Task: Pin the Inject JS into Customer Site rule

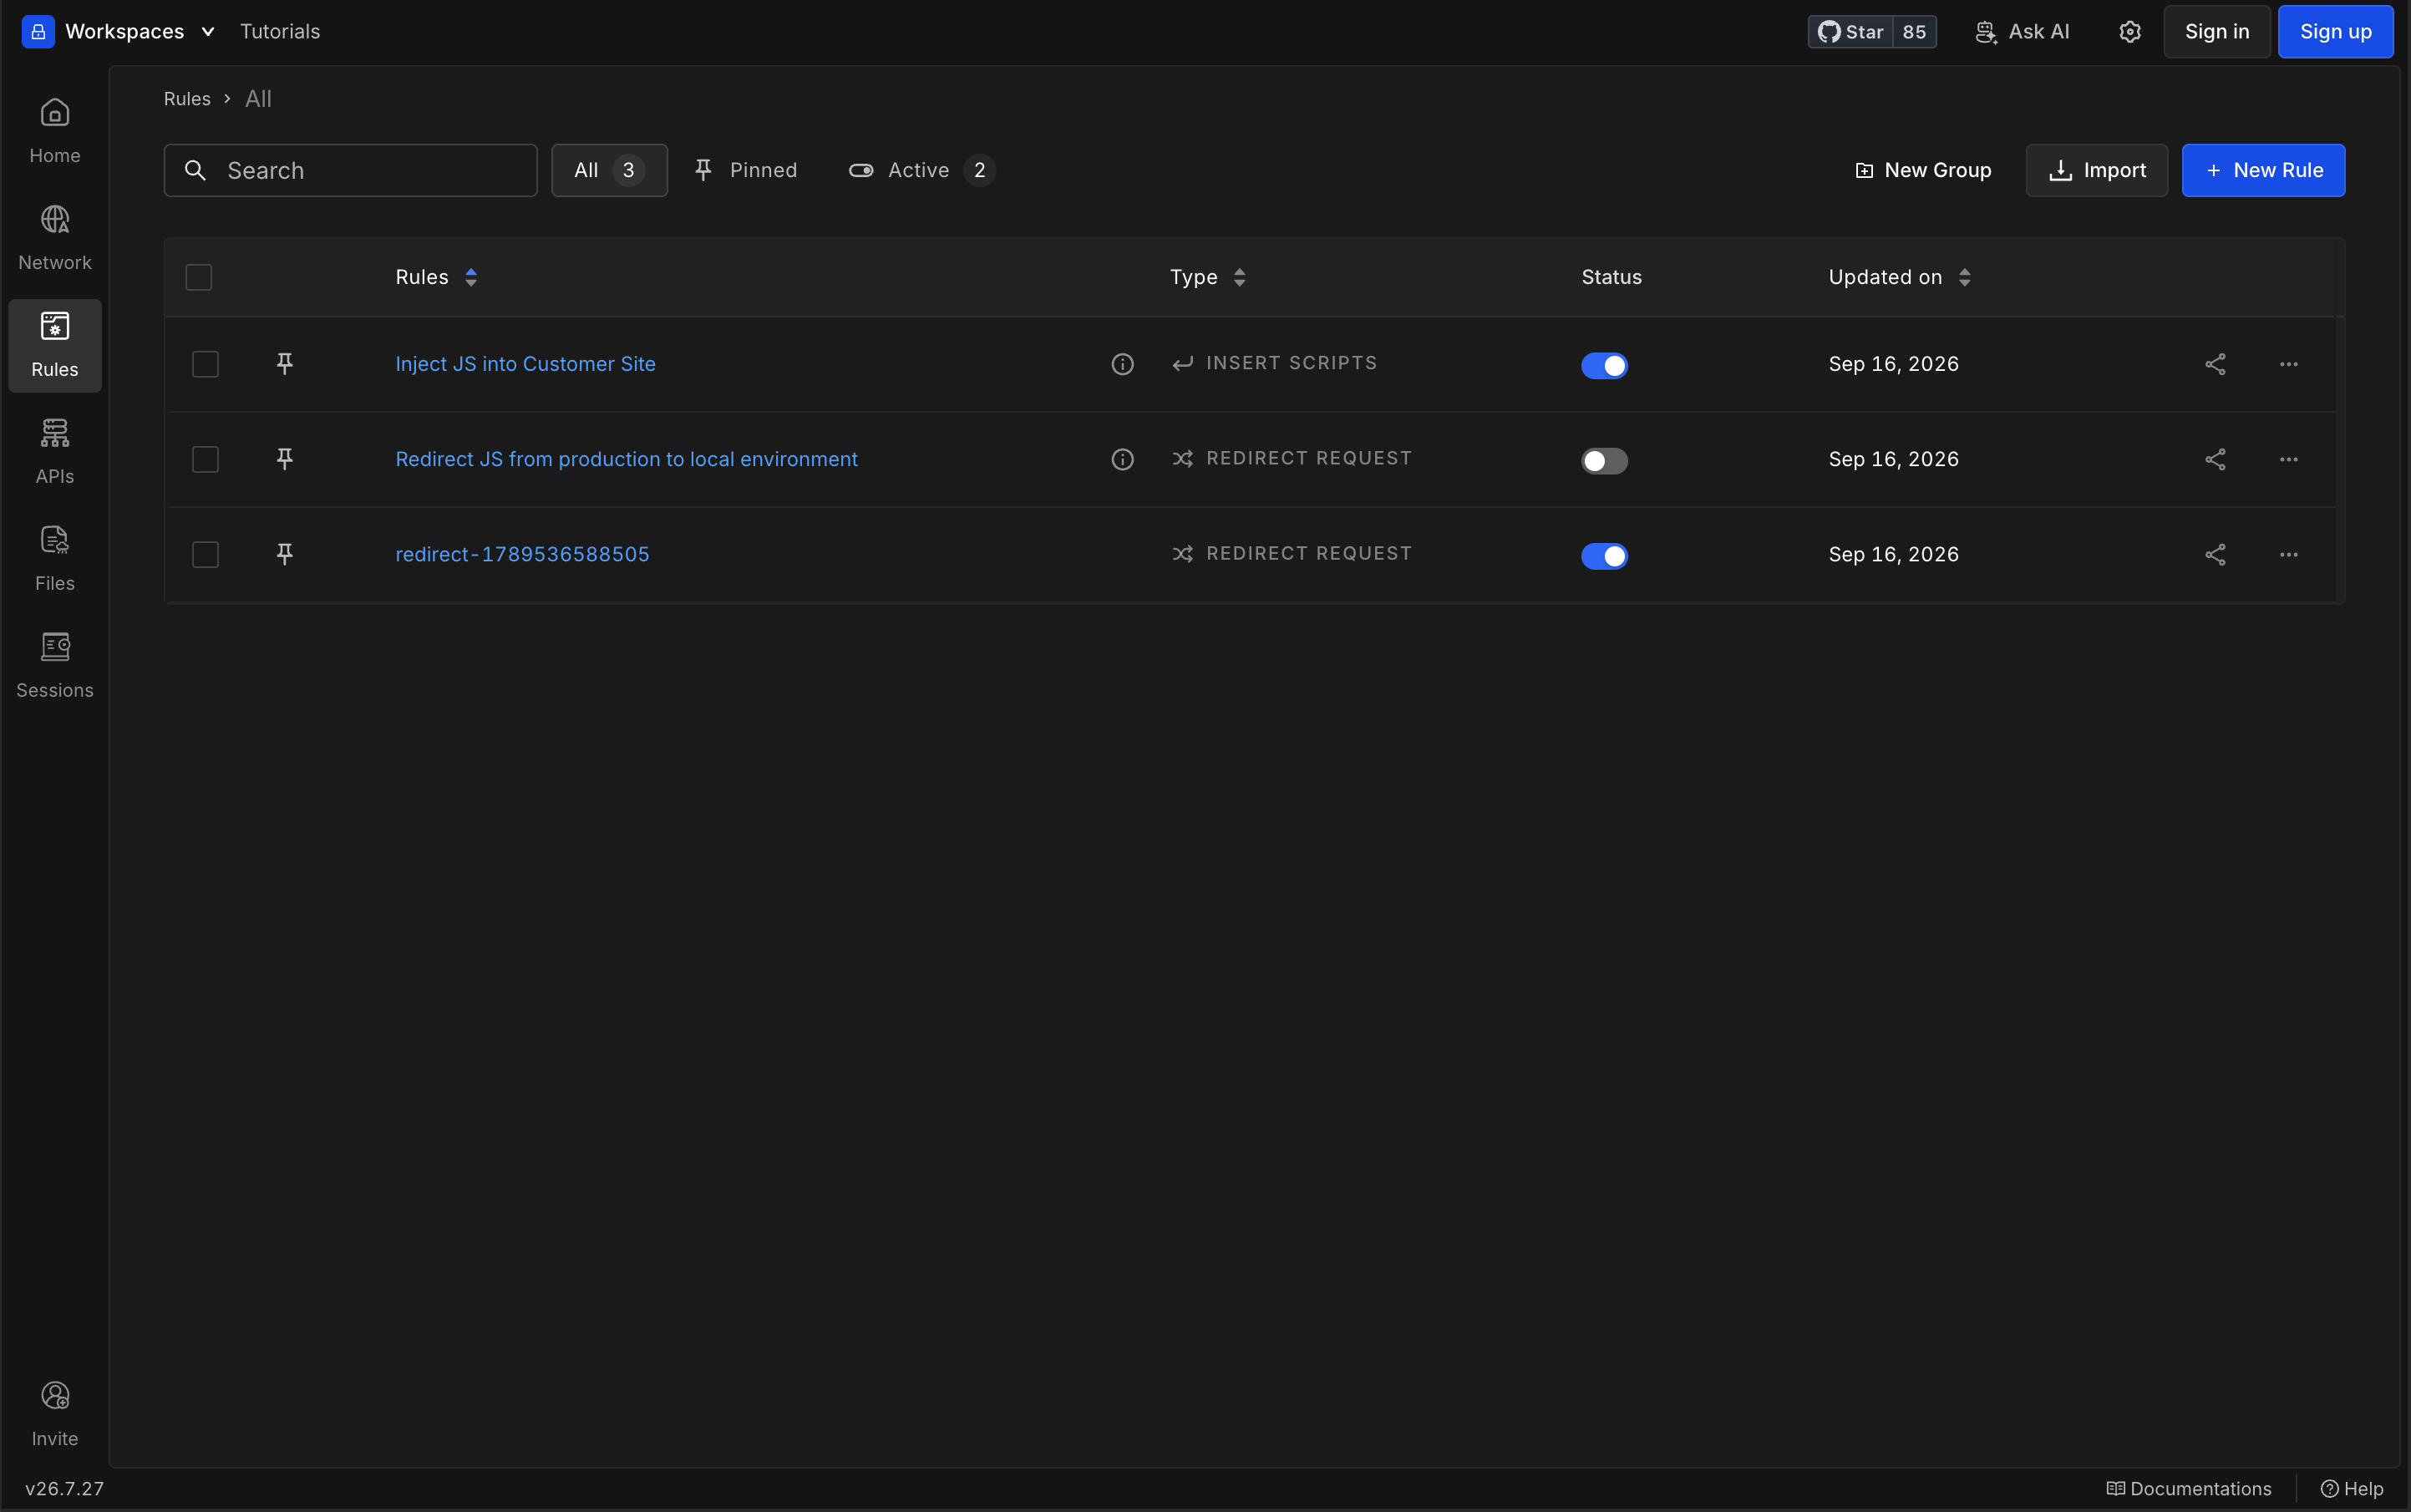Action: coord(285,364)
